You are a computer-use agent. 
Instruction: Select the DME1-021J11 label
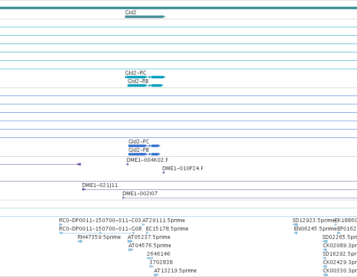100,185
